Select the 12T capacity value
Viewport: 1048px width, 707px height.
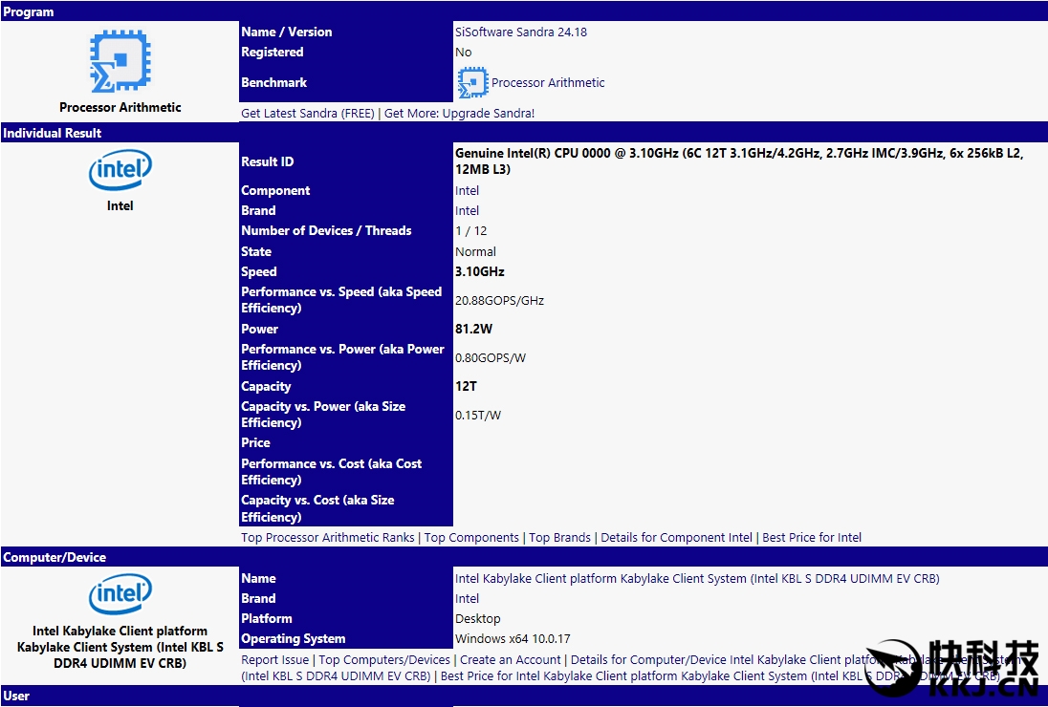466,387
